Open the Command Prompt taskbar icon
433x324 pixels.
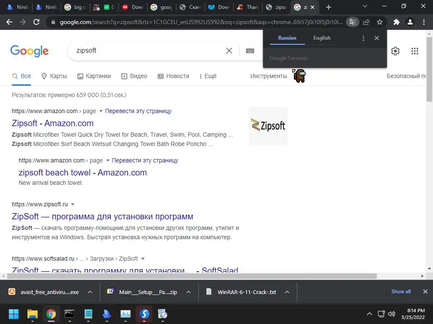70,314
